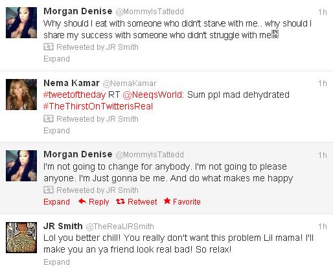The image size is (333, 270).
Task: Click the Reply arrow icon
Action: pyautogui.click(x=82, y=201)
